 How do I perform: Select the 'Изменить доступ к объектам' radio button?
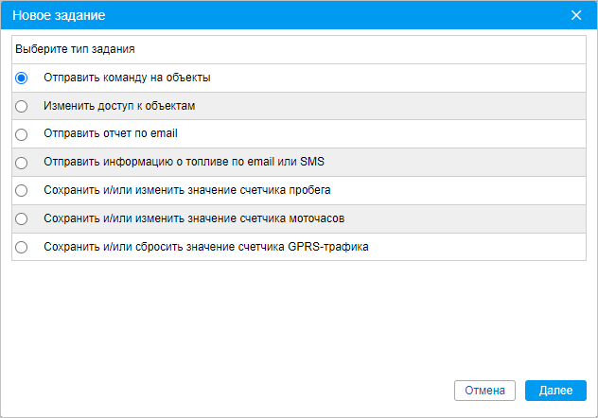(x=22, y=106)
